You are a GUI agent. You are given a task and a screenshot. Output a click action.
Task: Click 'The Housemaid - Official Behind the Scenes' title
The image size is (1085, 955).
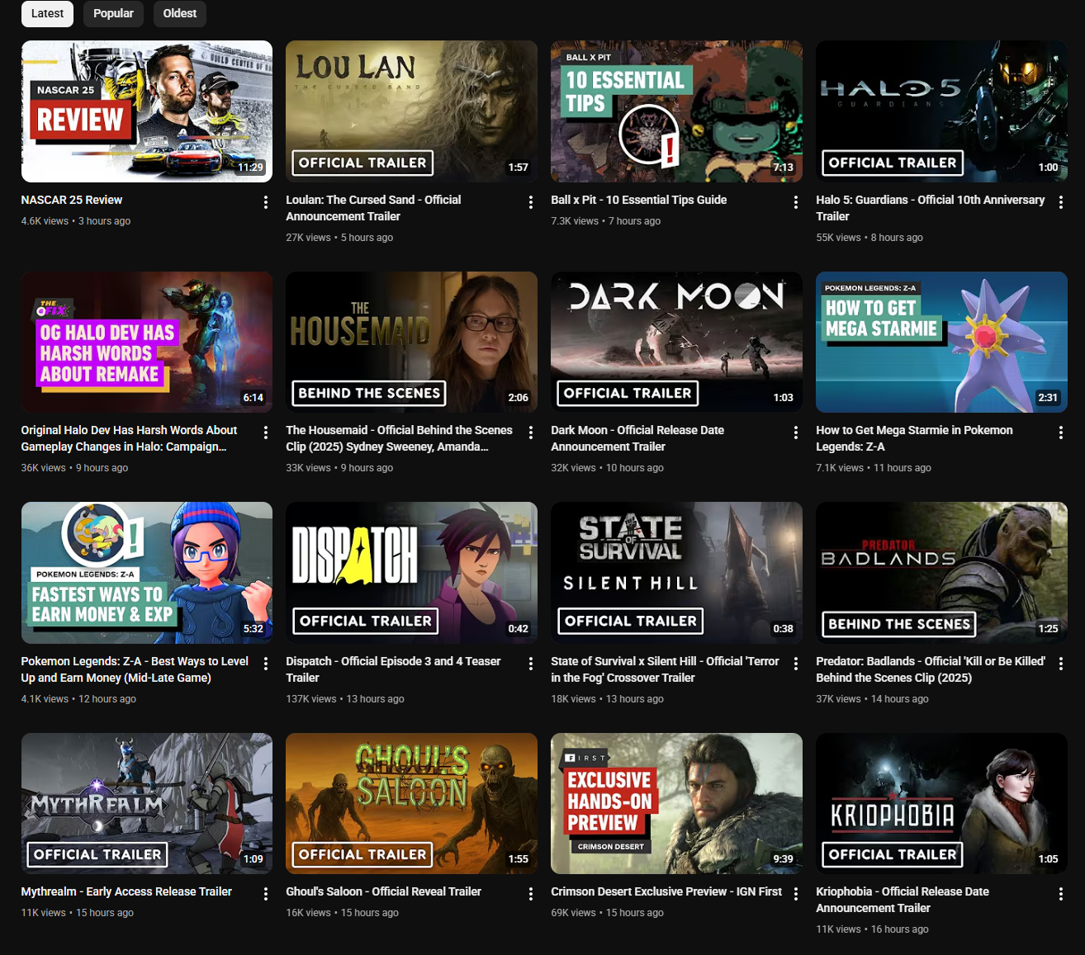tap(399, 438)
